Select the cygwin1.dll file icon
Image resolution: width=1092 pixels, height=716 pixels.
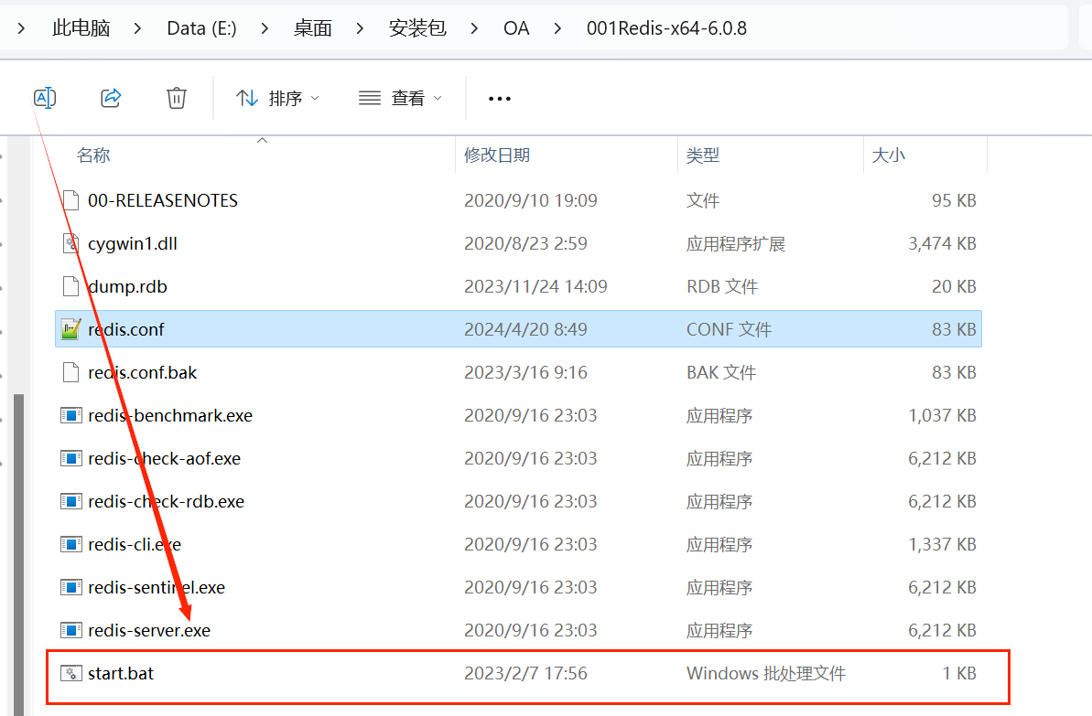pyautogui.click(x=71, y=243)
